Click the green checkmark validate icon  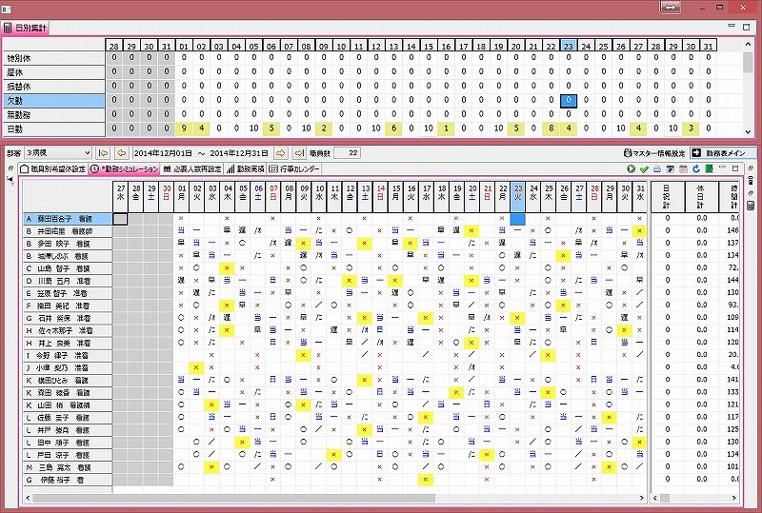point(644,169)
